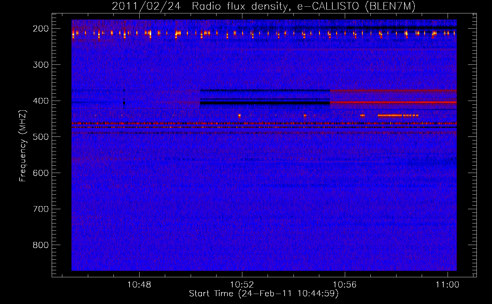Click the bright red line at 405 MHz after 10:56

tap(393, 102)
